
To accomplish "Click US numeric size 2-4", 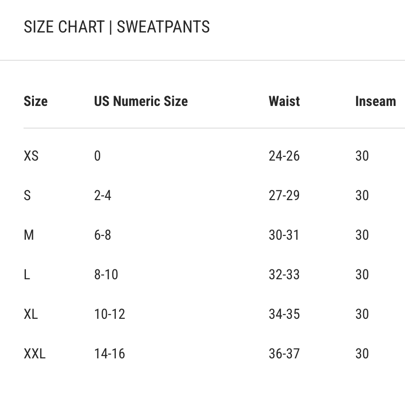I will [103, 195].
